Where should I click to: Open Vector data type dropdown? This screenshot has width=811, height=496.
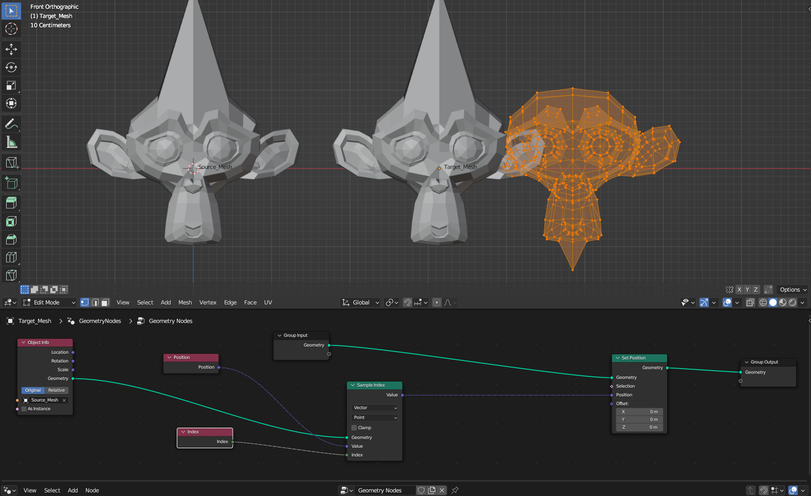click(375, 408)
